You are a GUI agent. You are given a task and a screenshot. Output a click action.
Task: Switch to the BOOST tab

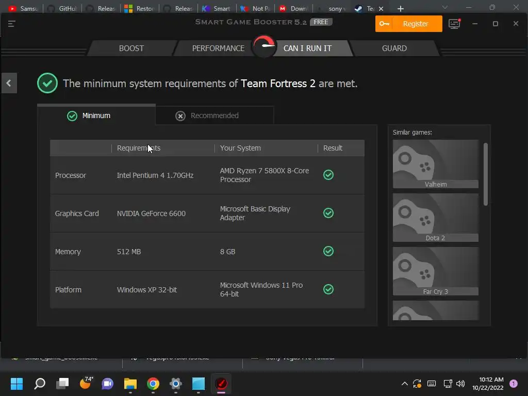click(x=131, y=48)
